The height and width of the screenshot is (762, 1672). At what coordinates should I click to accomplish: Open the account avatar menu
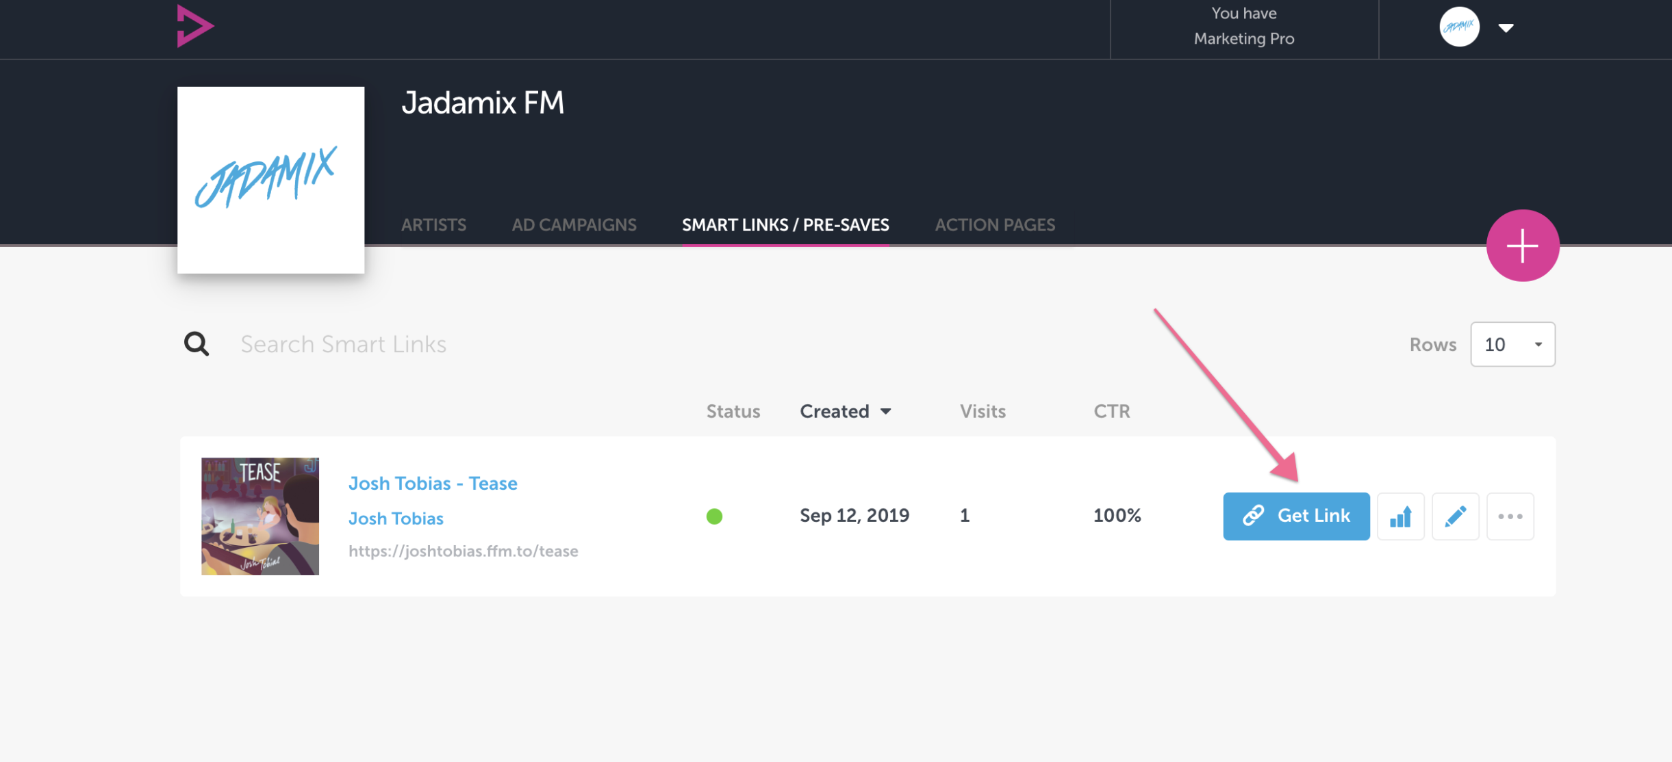click(x=1459, y=27)
